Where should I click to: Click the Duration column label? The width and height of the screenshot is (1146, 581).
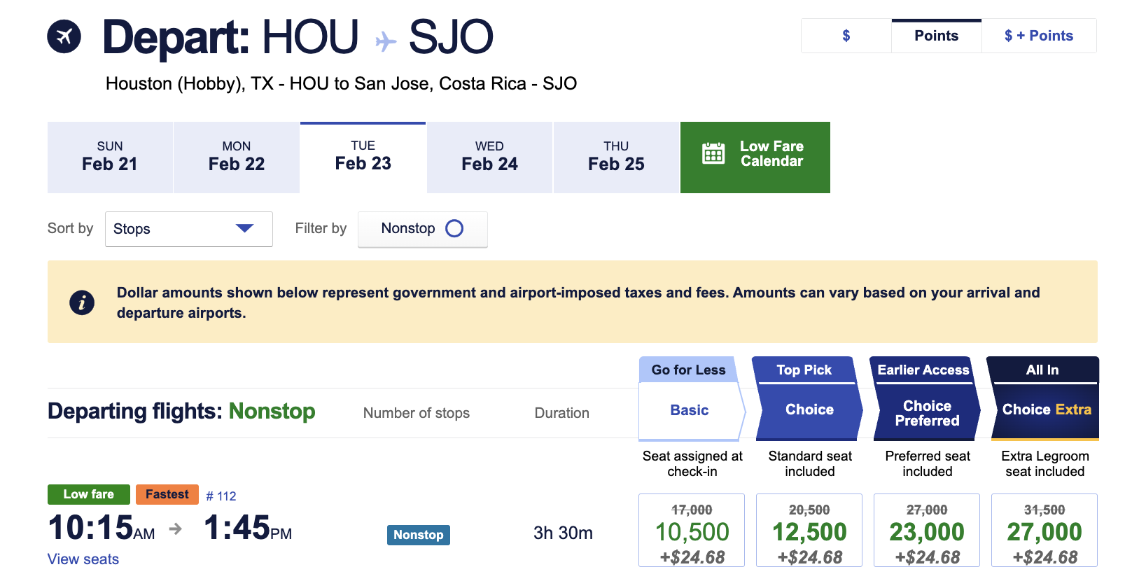(562, 413)
